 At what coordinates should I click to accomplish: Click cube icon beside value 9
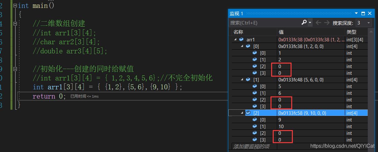coord(255,120)
